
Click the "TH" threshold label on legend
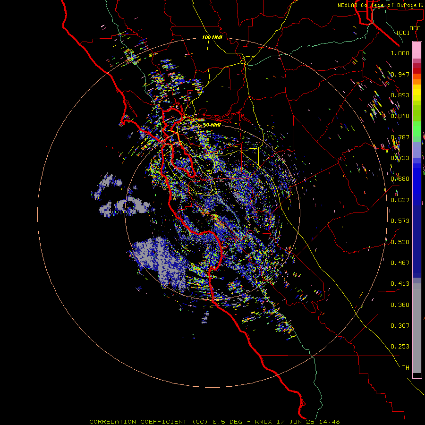(406, 368)
